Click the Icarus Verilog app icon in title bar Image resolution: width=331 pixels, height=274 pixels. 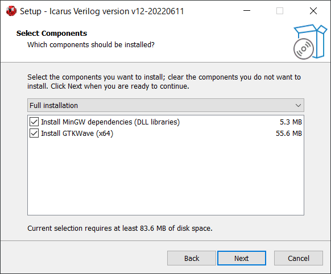coord(11,11)
